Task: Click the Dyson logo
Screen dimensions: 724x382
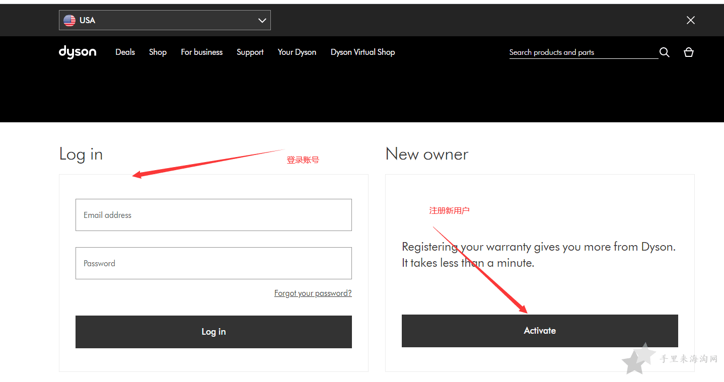Action: [78, 52]
